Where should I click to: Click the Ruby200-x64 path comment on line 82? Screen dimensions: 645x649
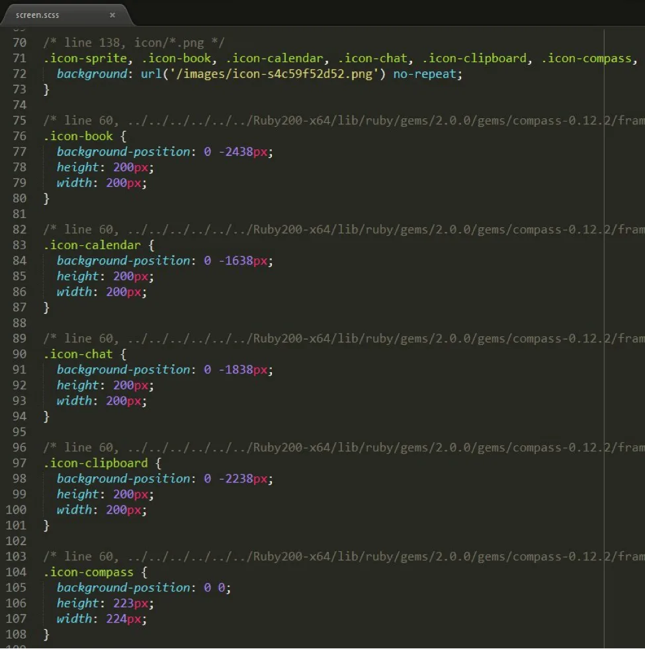pos(344,230)
